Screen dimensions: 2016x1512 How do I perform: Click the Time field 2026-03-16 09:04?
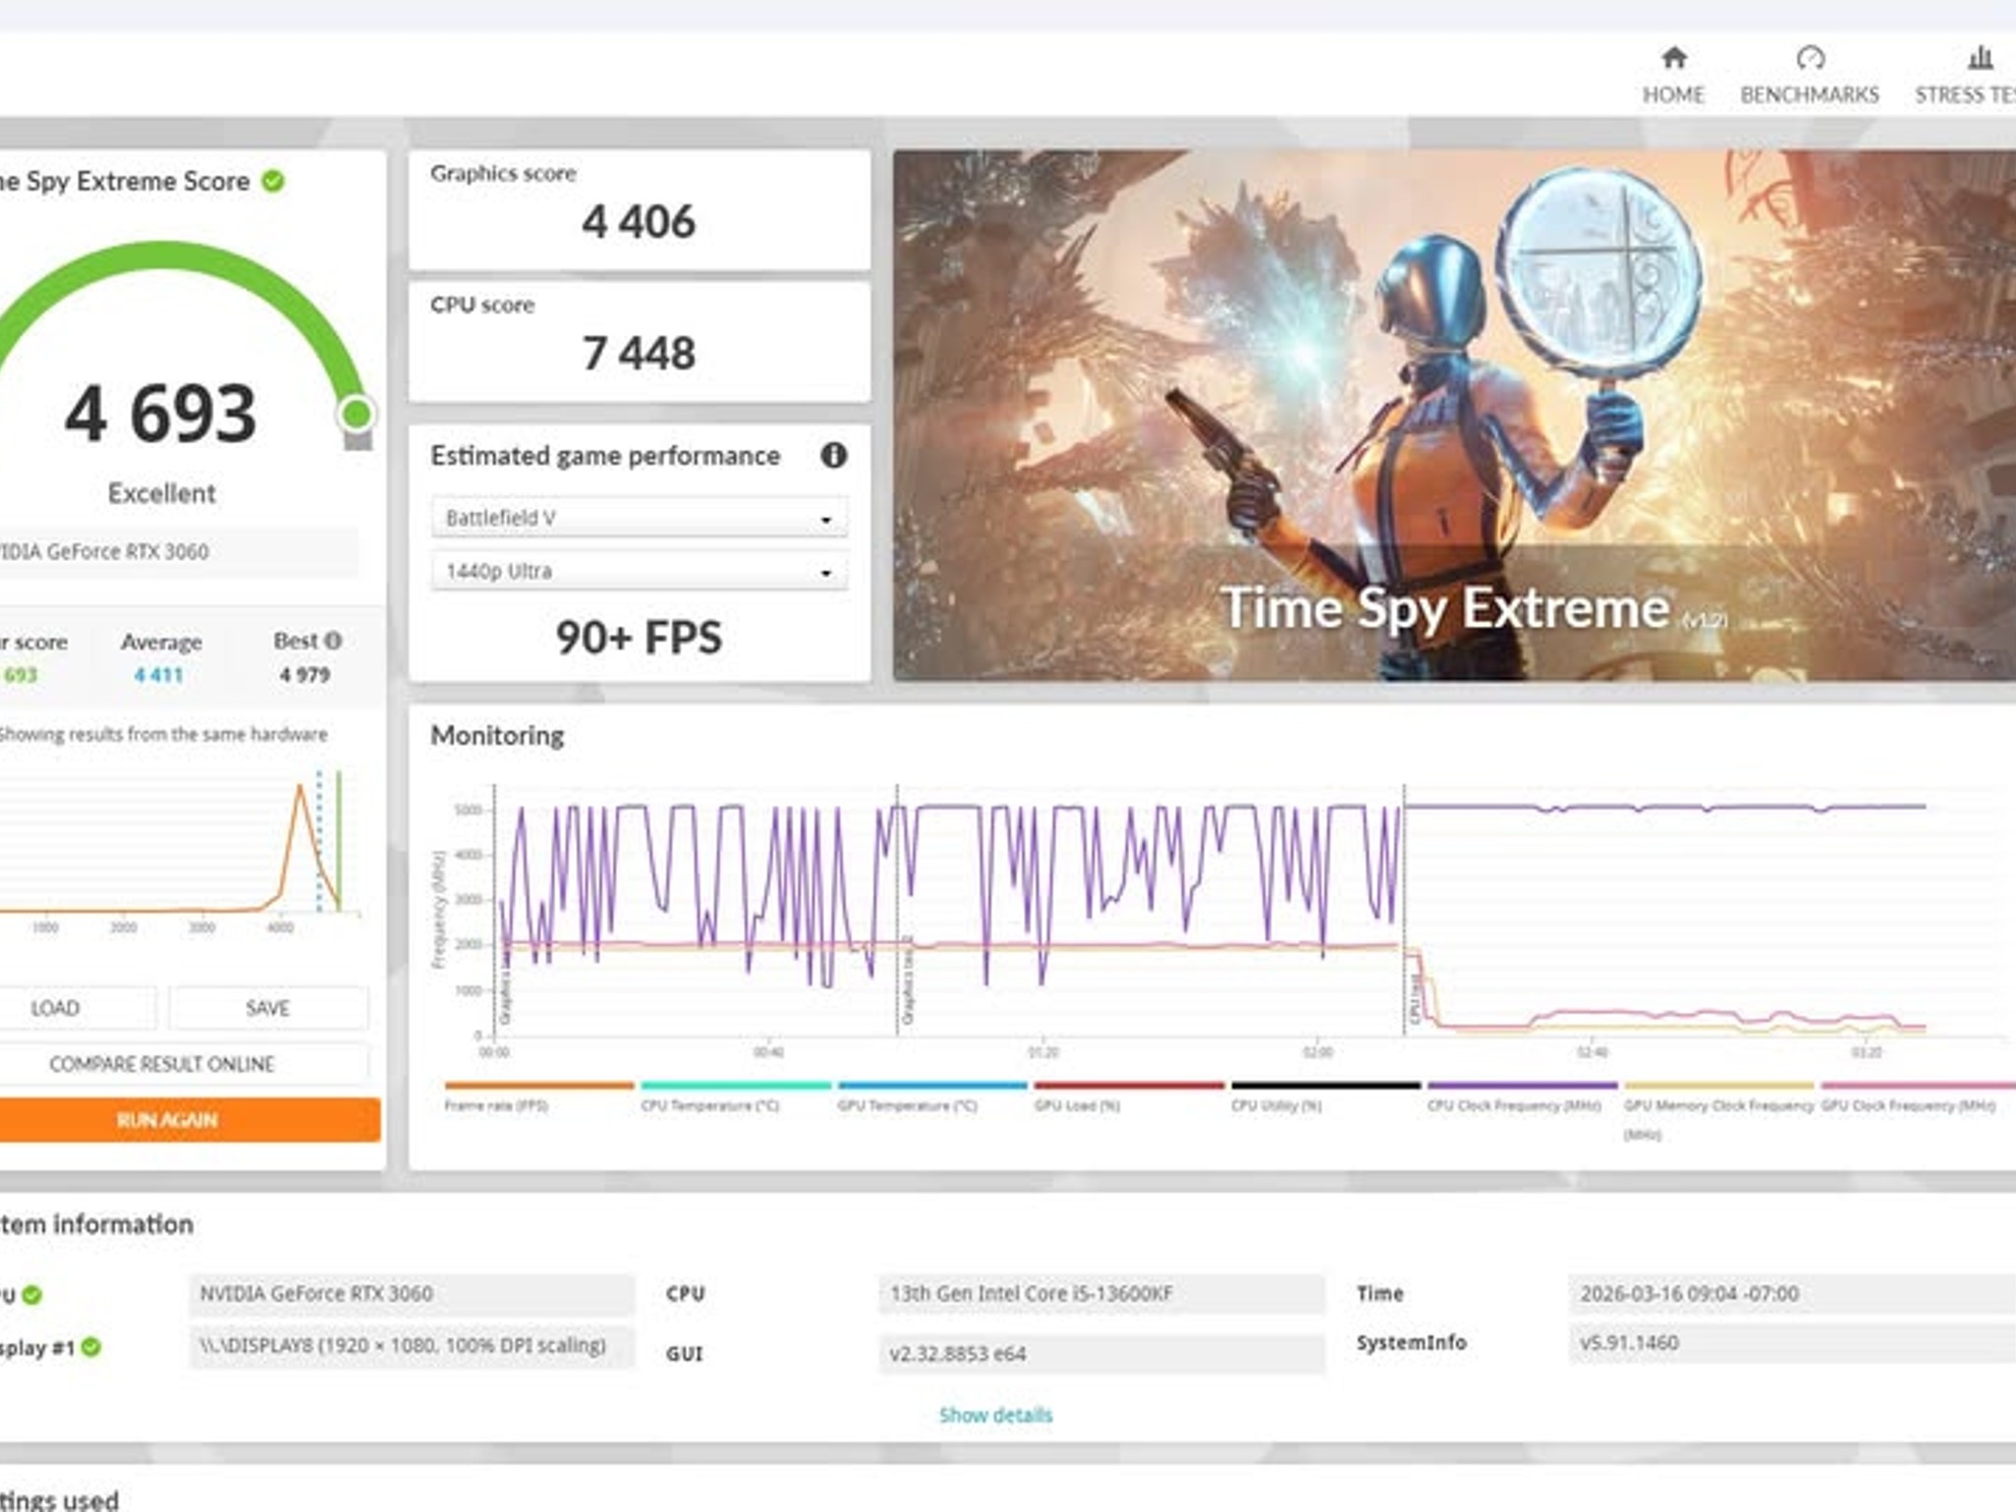click(x=1792, y=1294)
